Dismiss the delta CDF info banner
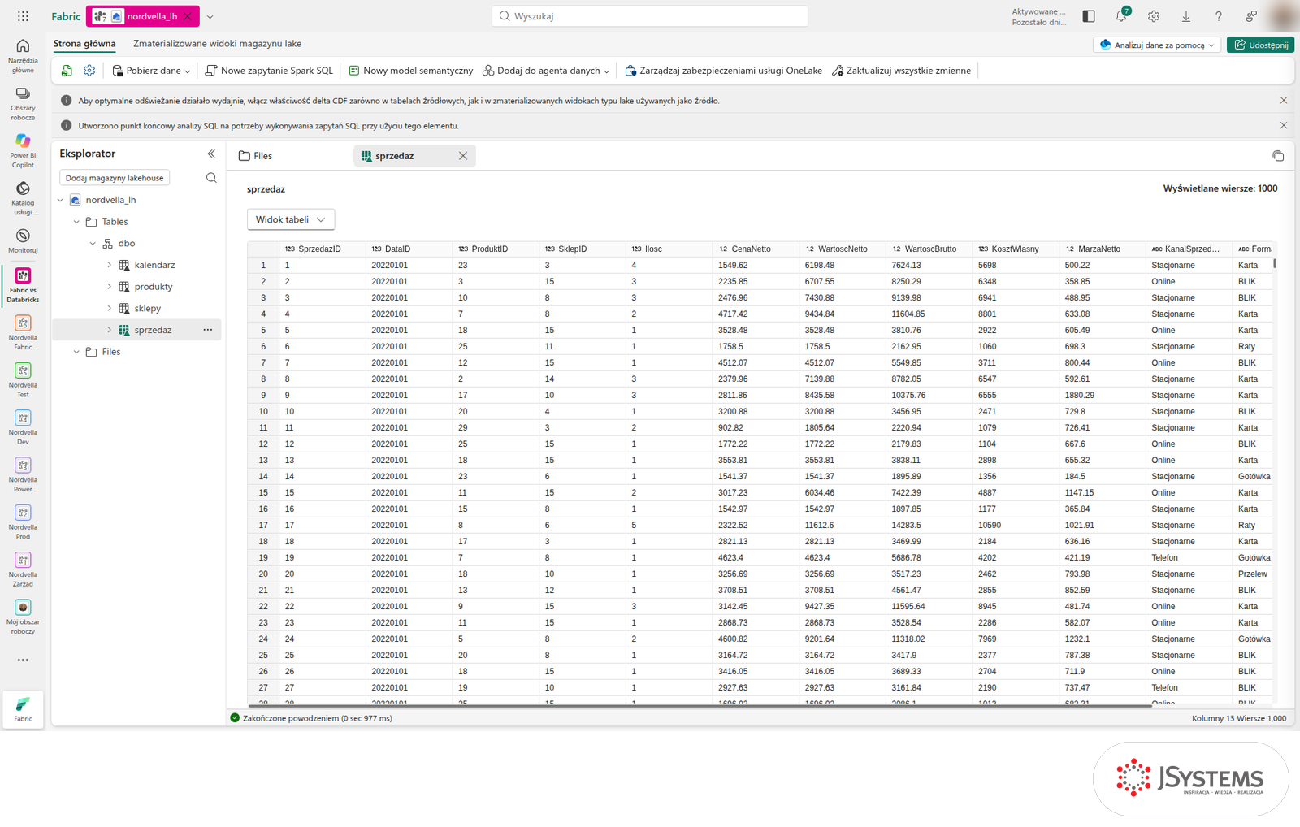The image size is (1300, 827). [1284, 101]
